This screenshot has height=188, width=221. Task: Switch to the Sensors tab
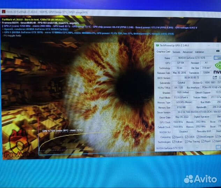coord(176,52)
